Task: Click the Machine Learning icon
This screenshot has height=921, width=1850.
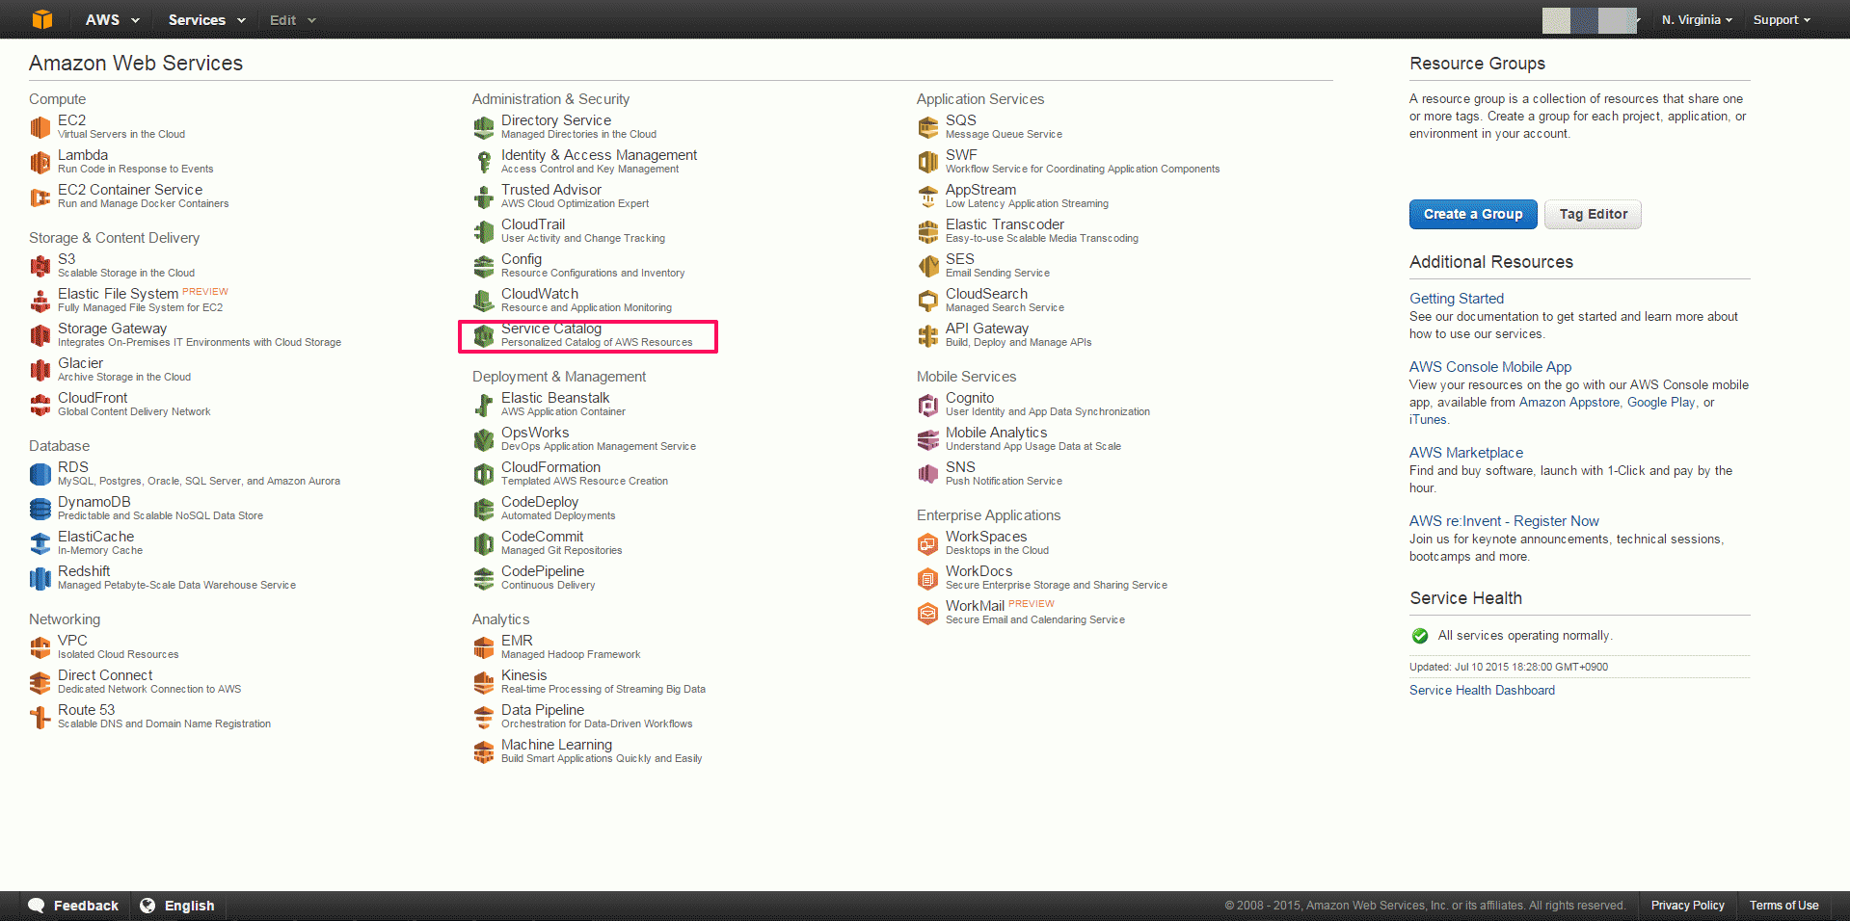Action: 484,751
